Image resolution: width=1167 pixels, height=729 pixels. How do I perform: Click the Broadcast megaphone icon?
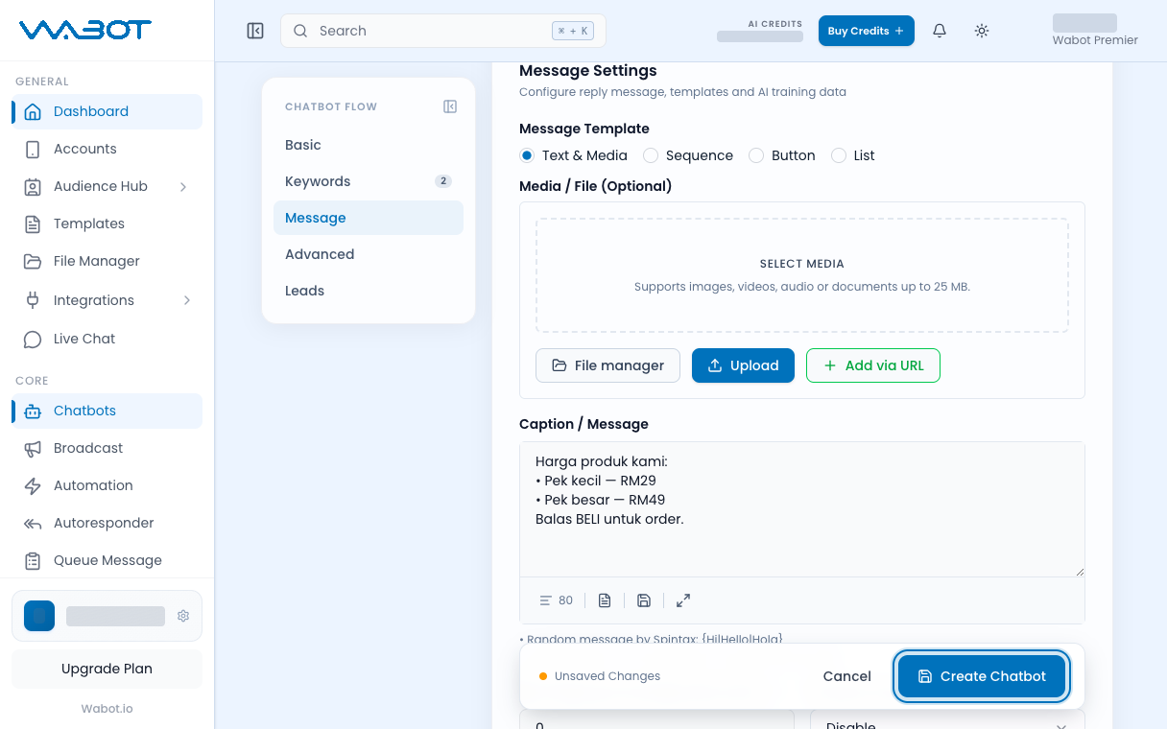coord(33,448)
